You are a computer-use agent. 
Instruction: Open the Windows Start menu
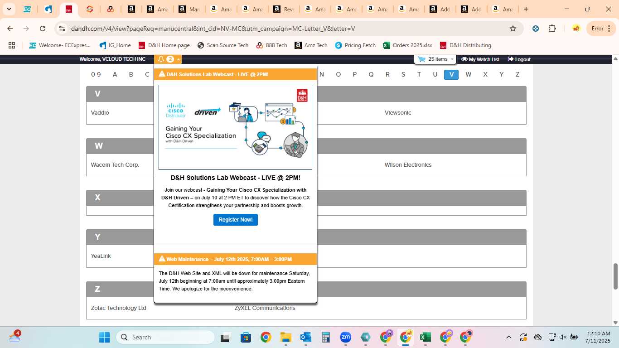pyautogui.click(x=105, y=337)
